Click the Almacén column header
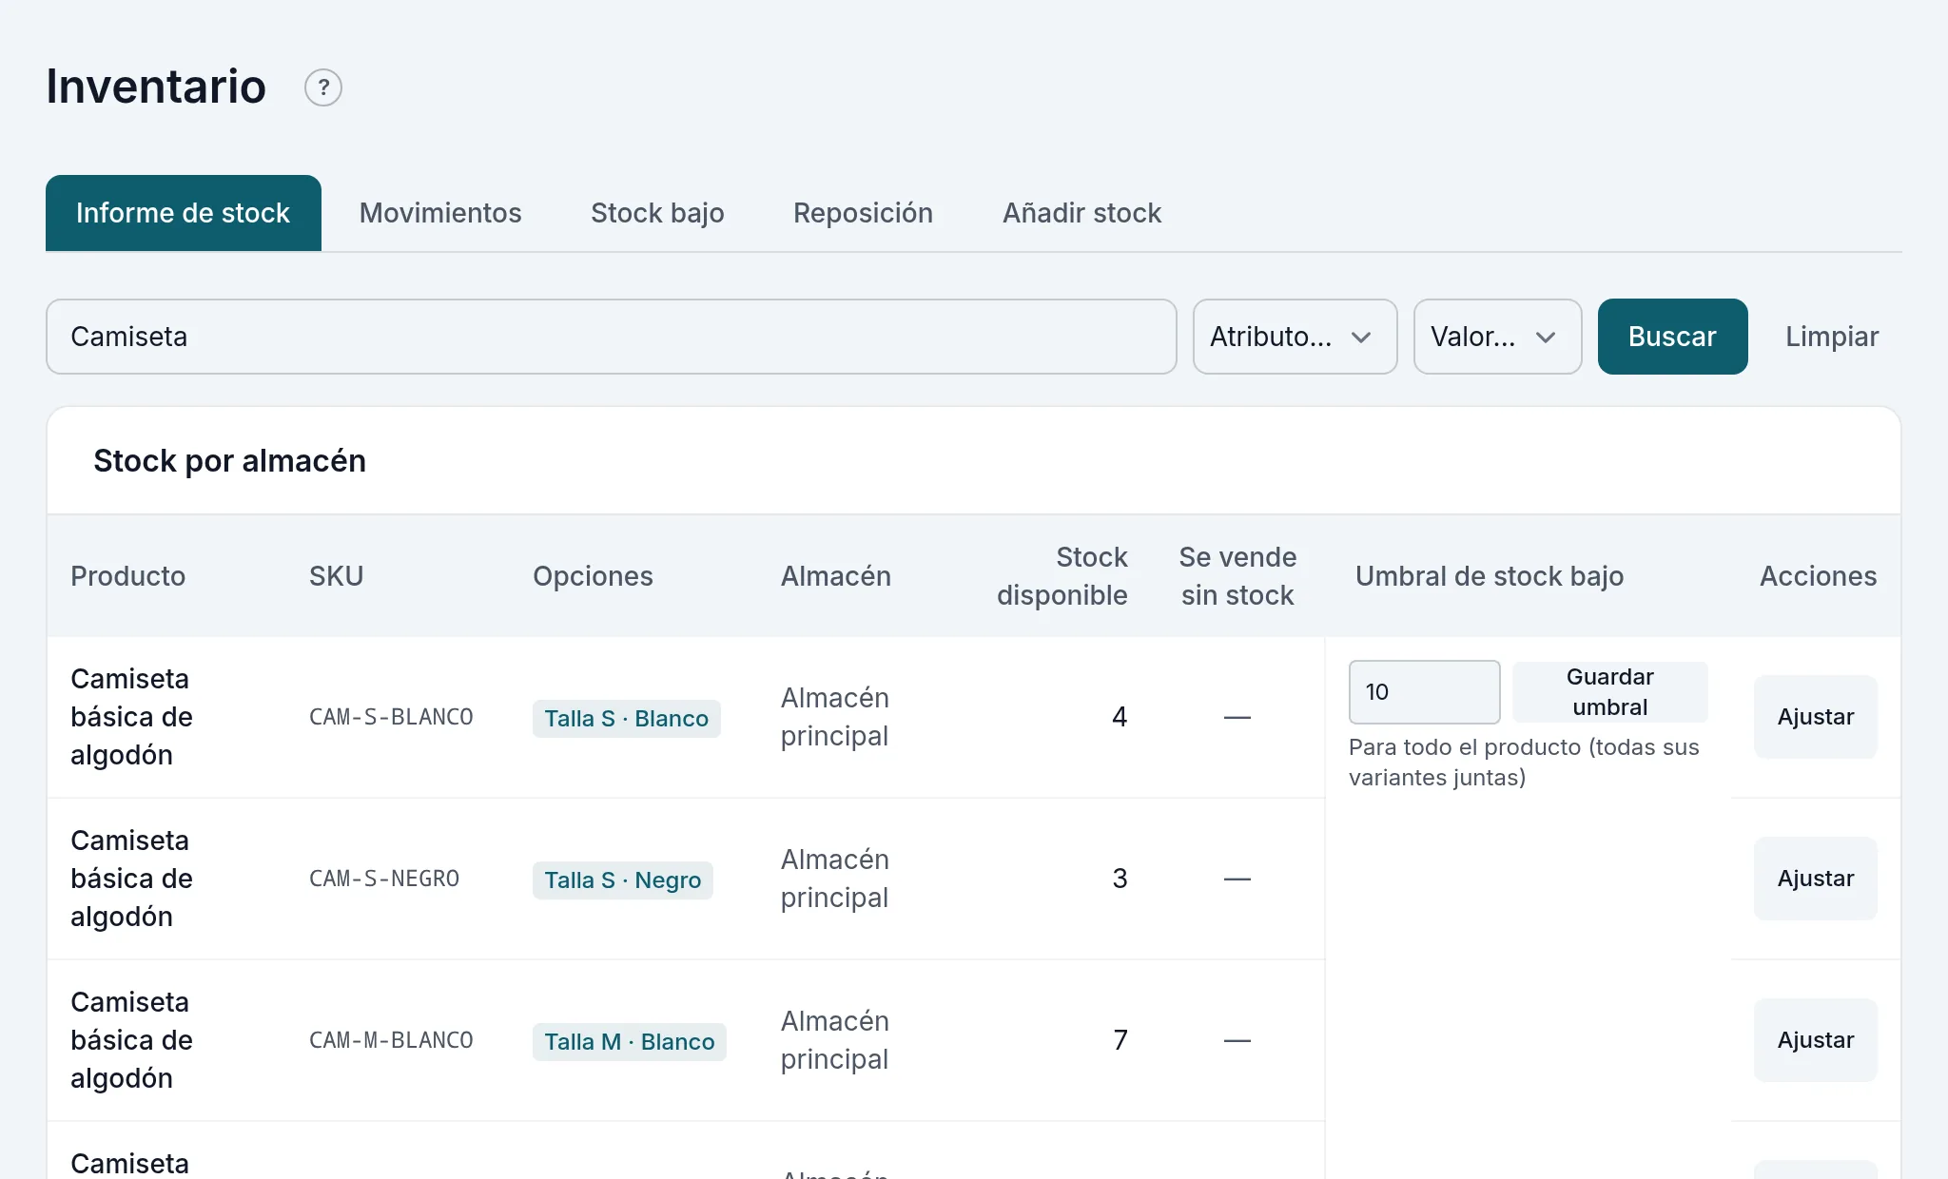 point(836,576)
